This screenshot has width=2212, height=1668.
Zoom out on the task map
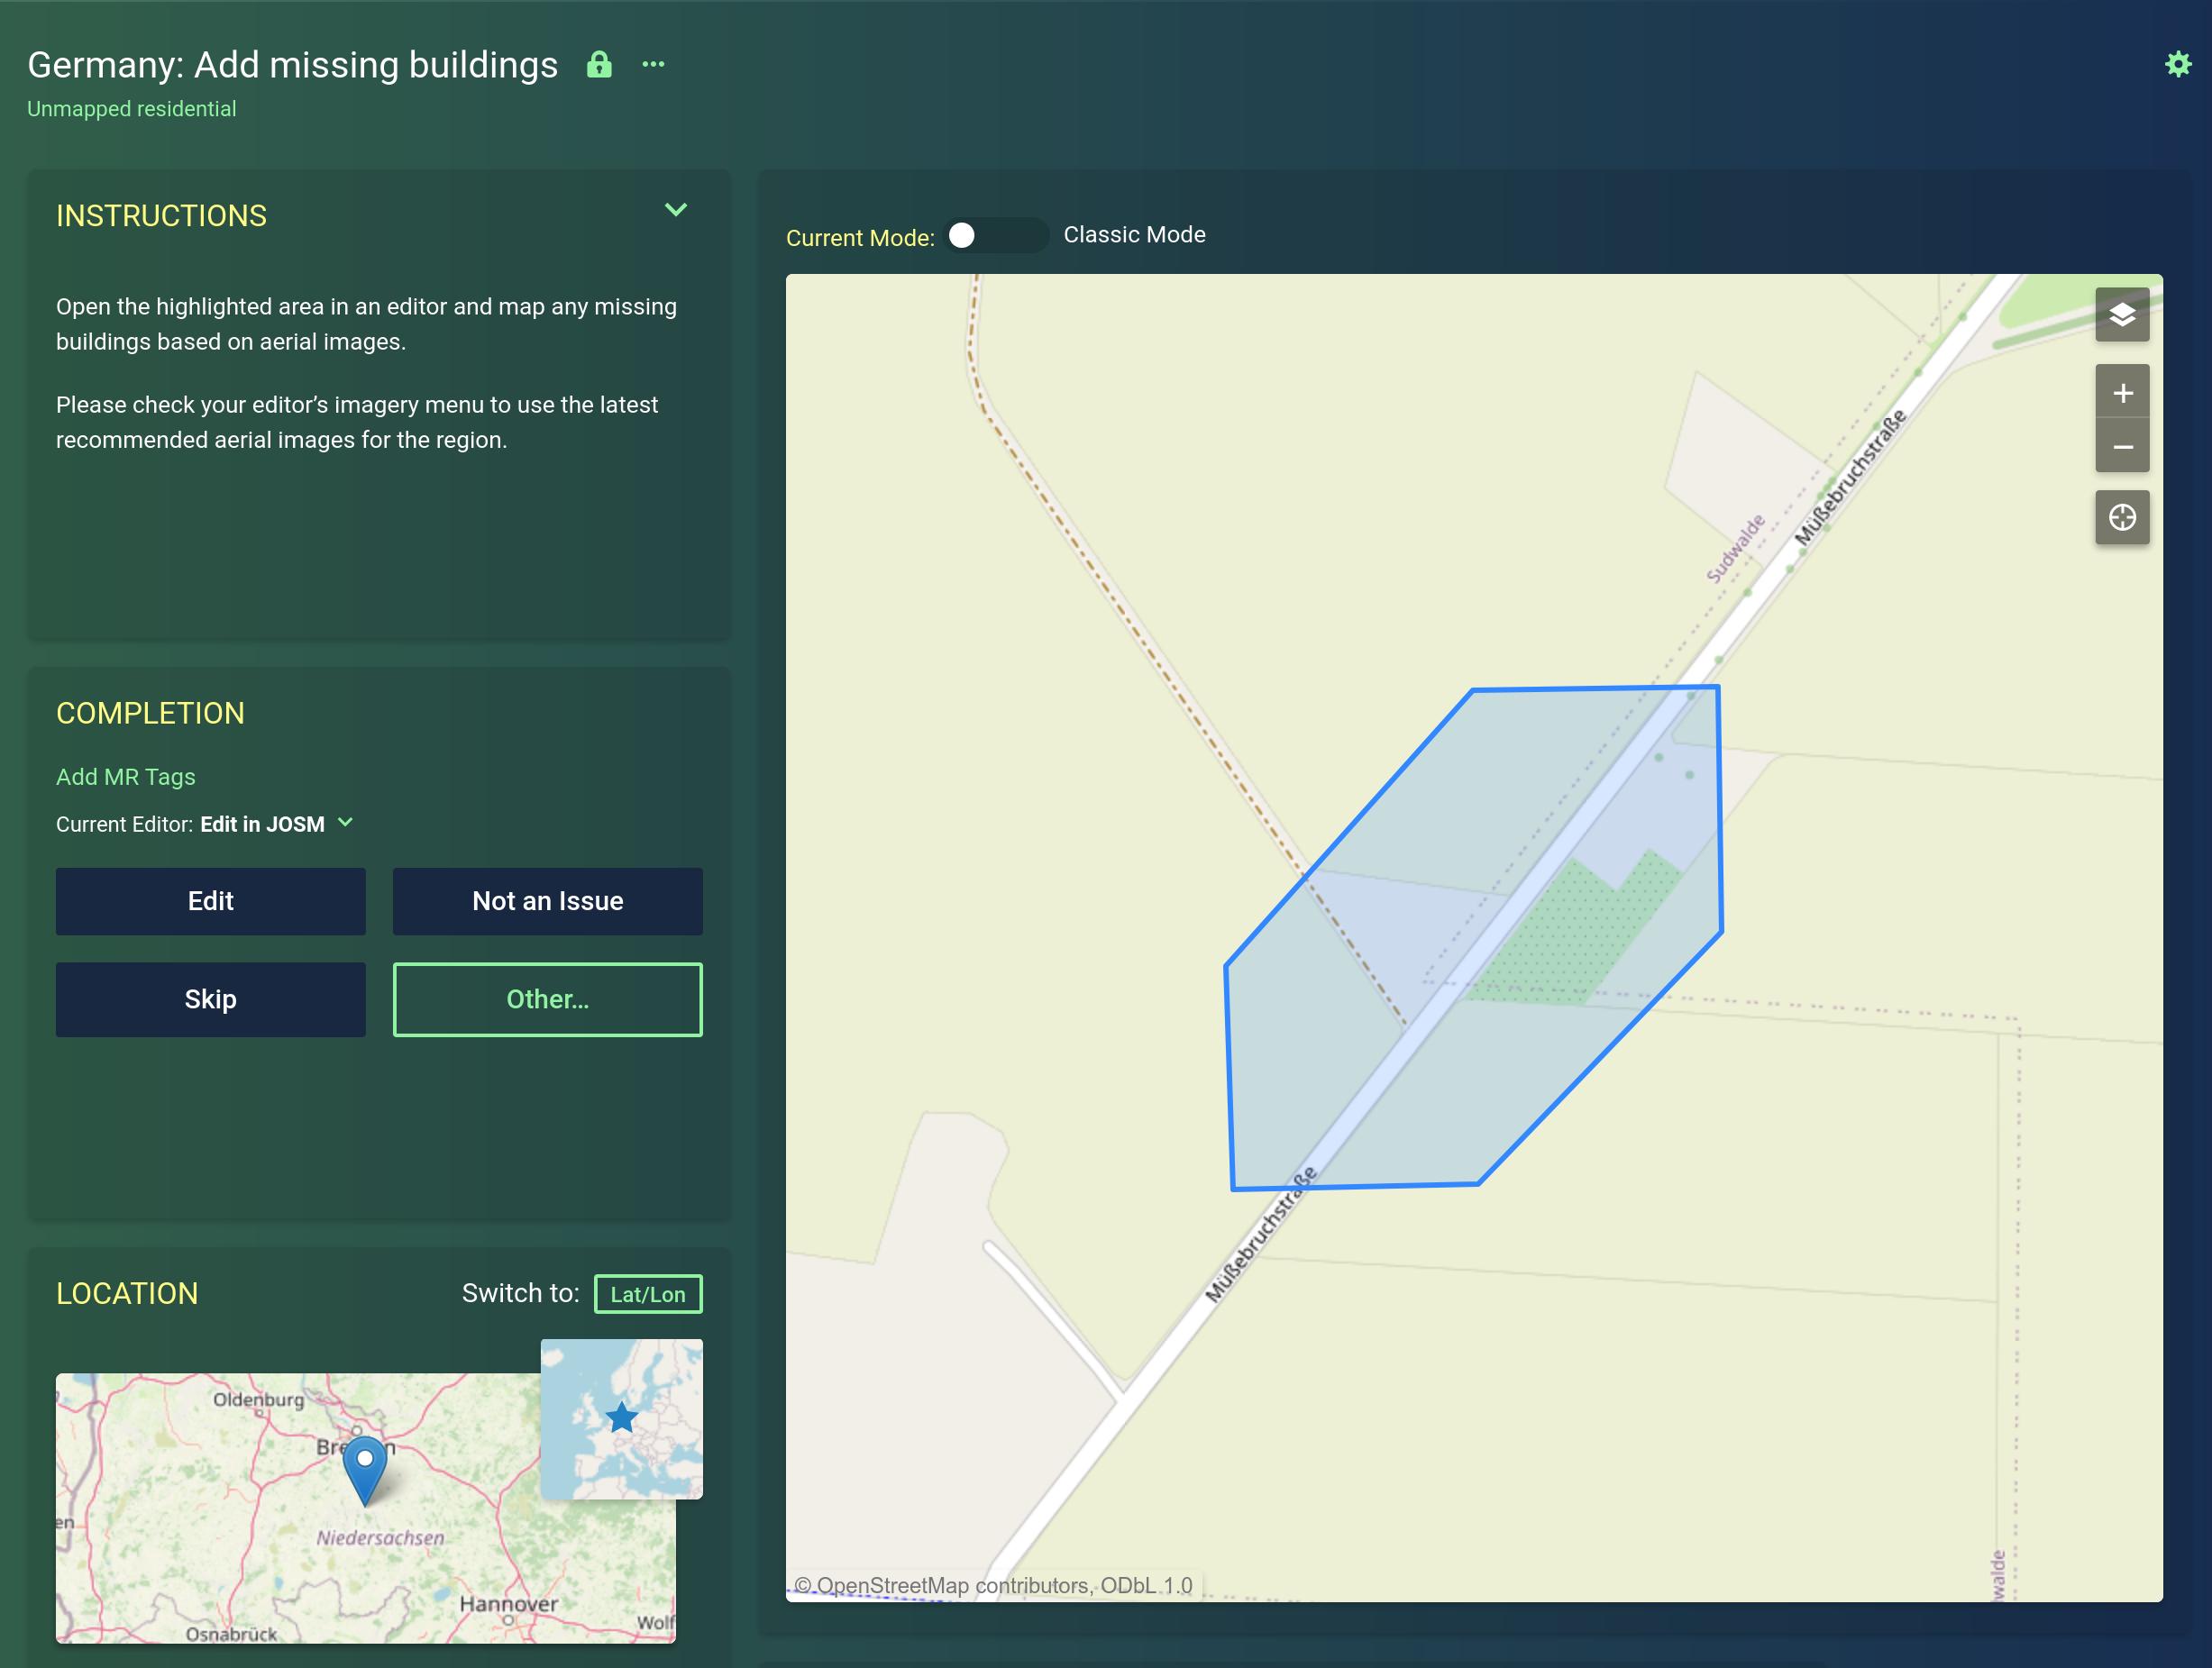[2121, 447]
